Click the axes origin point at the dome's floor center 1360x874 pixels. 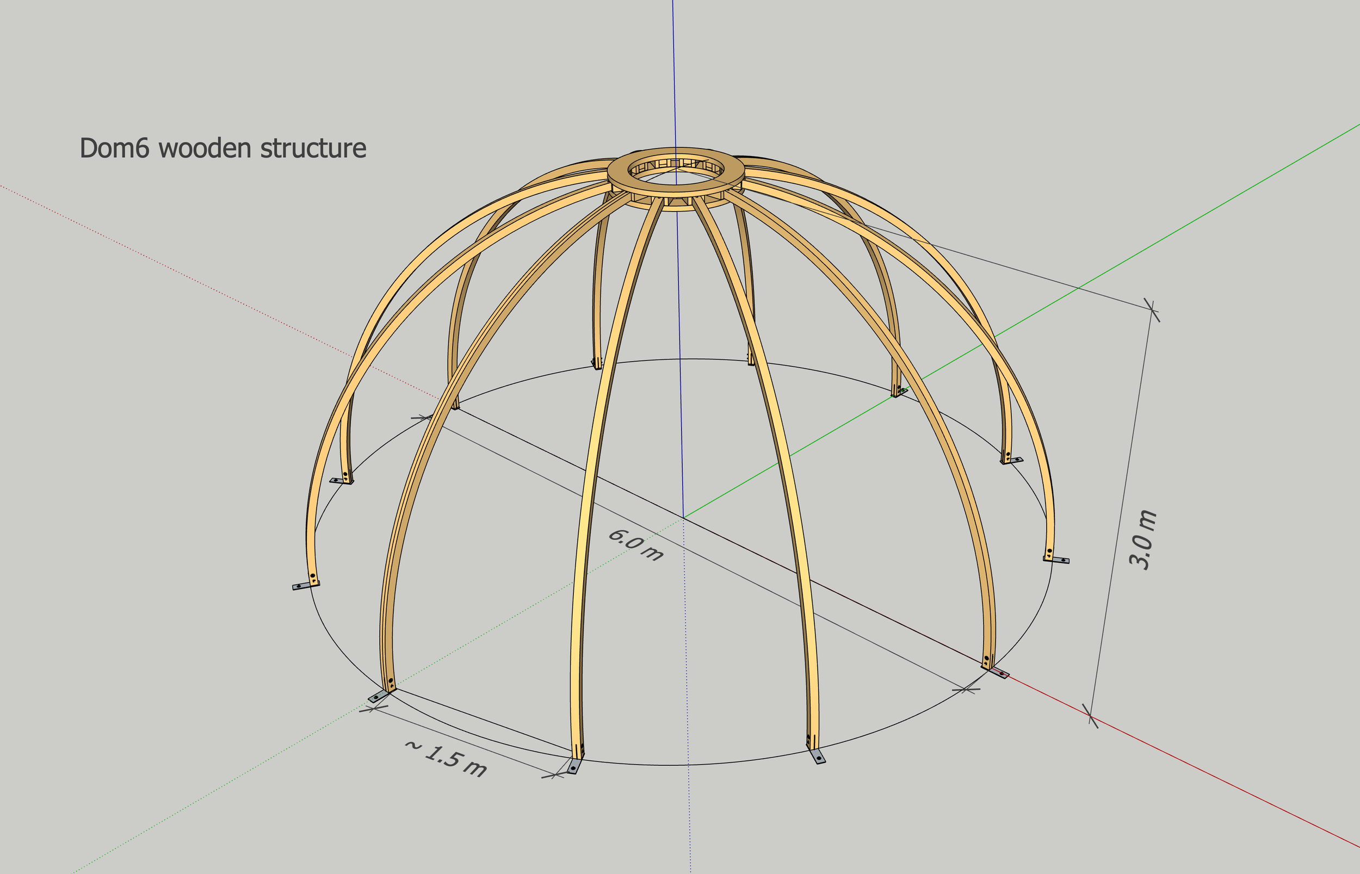683,518
